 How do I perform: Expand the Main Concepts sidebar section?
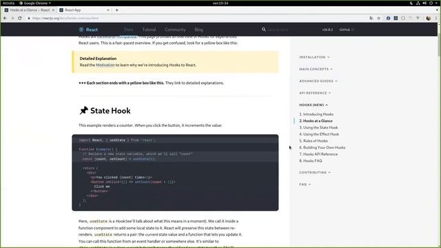point(316,69)
